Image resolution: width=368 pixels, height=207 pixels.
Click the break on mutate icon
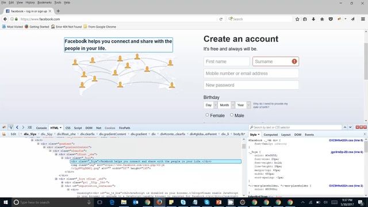tap(4, 134)
